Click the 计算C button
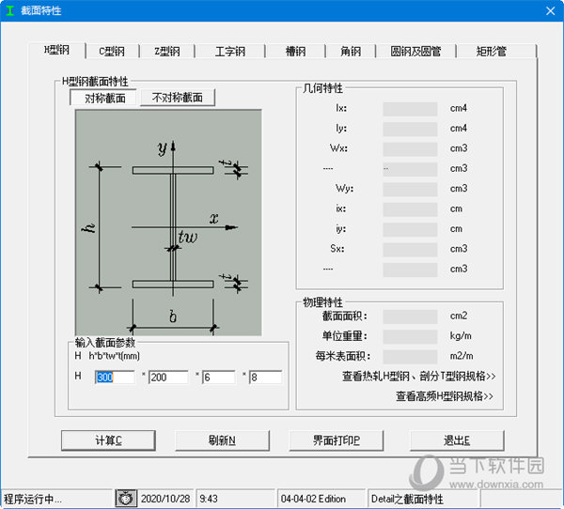The image size is (564, 509). [108, 440]
